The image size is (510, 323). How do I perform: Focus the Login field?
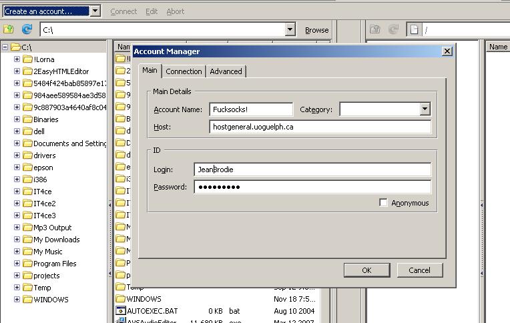312,170
